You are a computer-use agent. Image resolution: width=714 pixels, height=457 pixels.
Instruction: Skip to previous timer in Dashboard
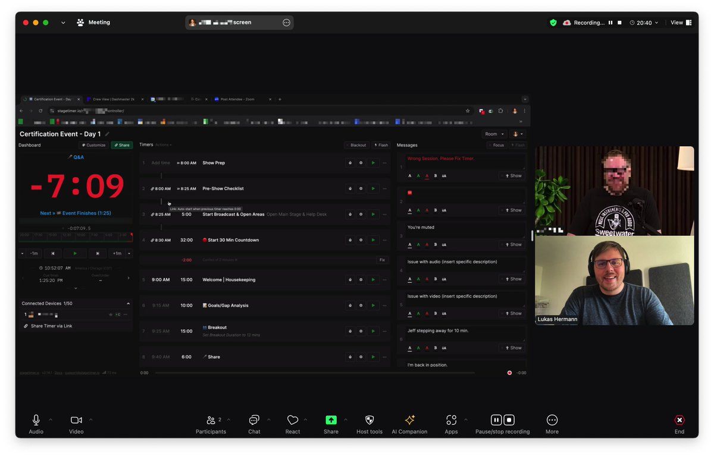pos(52,253)
